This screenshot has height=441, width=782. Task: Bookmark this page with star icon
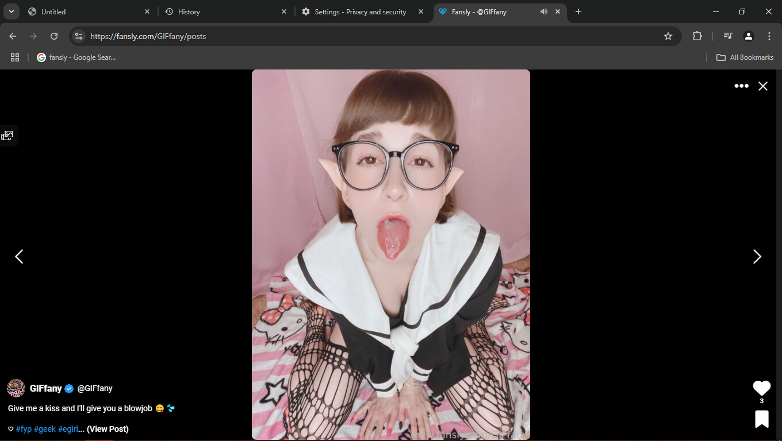click(x=668, y=36)
